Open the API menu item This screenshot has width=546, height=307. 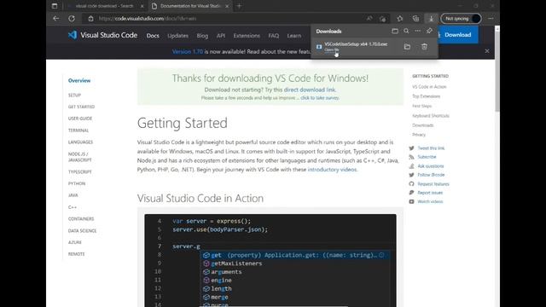coord(221,36)
